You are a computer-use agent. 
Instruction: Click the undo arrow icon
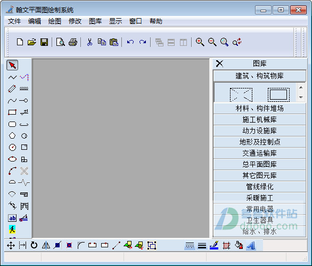130,42
